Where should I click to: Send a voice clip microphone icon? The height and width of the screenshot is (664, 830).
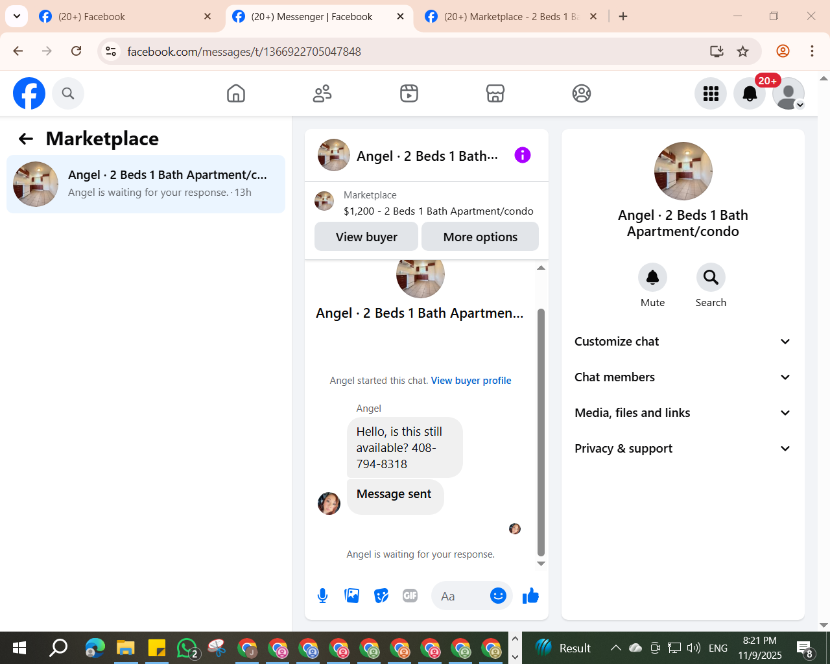pyautogui.click(x=323, y=596)
